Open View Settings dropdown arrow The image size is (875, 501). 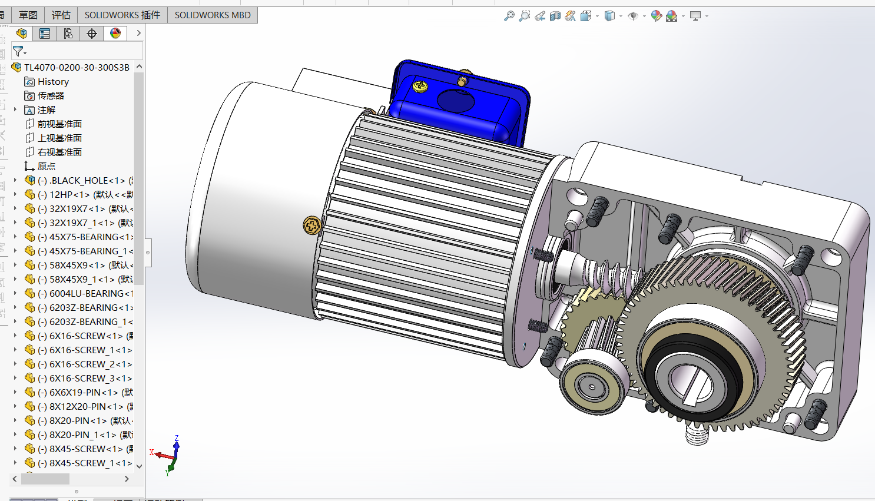tap(707, 16)
